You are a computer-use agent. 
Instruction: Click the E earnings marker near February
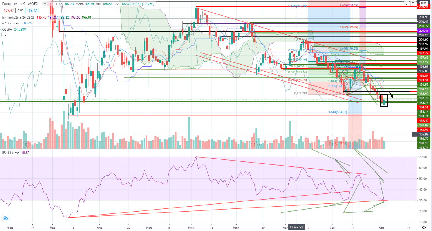click(26, 144)
